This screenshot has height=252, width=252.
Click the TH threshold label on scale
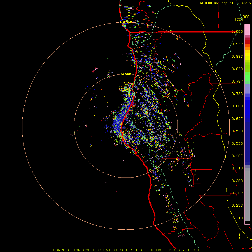tap(241, 218)
